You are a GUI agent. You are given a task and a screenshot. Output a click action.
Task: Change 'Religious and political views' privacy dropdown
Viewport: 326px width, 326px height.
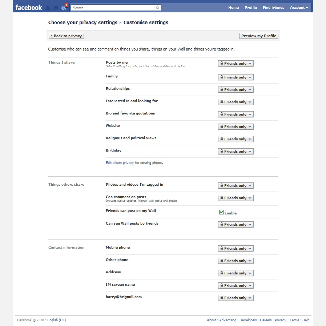[x=236, y=139]
